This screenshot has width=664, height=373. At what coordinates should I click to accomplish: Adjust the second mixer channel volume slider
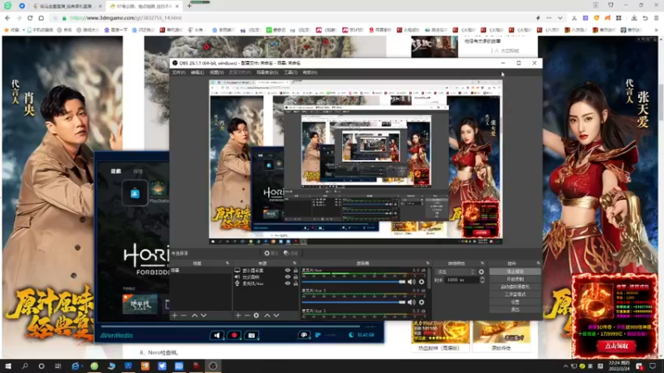click(x=354, y=303)
